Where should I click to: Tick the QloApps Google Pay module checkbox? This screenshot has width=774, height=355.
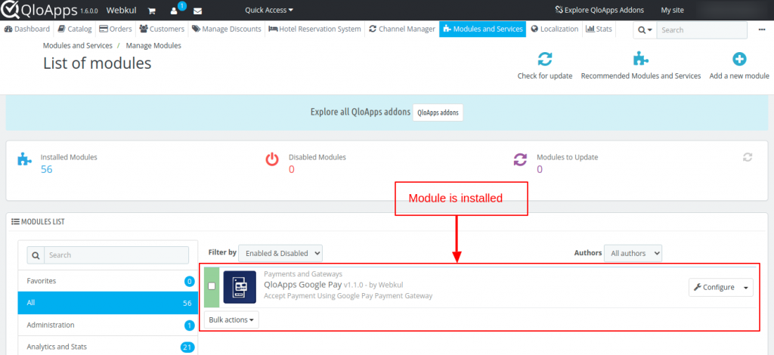212,286
